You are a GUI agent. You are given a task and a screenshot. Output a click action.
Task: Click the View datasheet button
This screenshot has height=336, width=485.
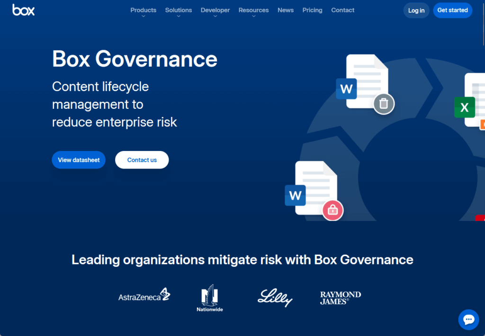pyautogui.click(x=79, y=160)
